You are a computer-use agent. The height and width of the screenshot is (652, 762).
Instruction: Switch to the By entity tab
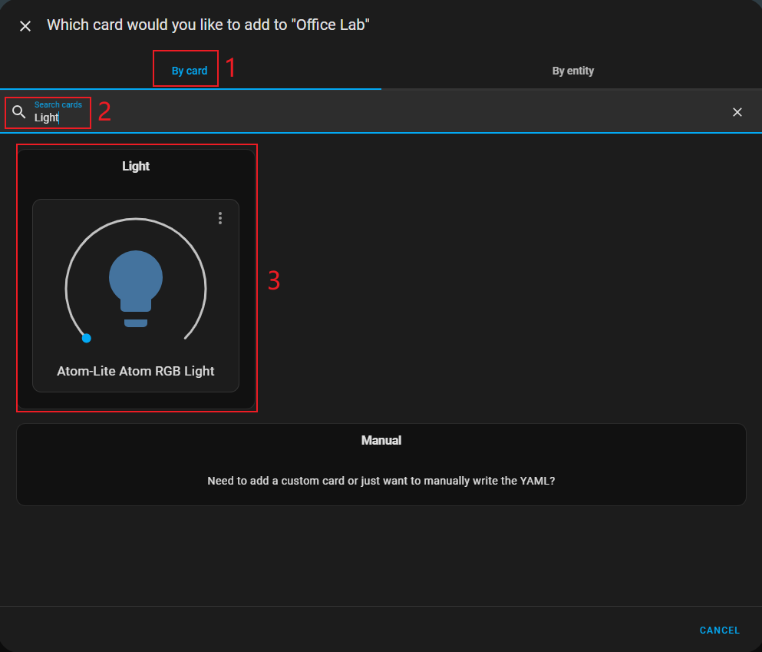(572, 71)
